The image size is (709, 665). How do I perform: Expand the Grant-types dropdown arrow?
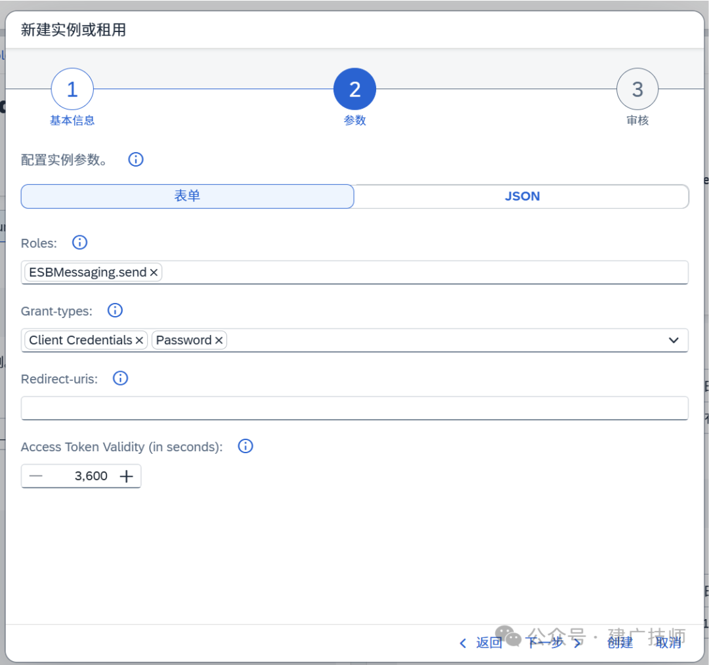click(674, 340)
